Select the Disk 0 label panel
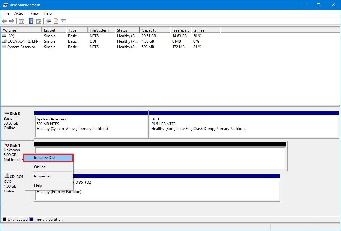341x231 pixels. click(18, 124)
